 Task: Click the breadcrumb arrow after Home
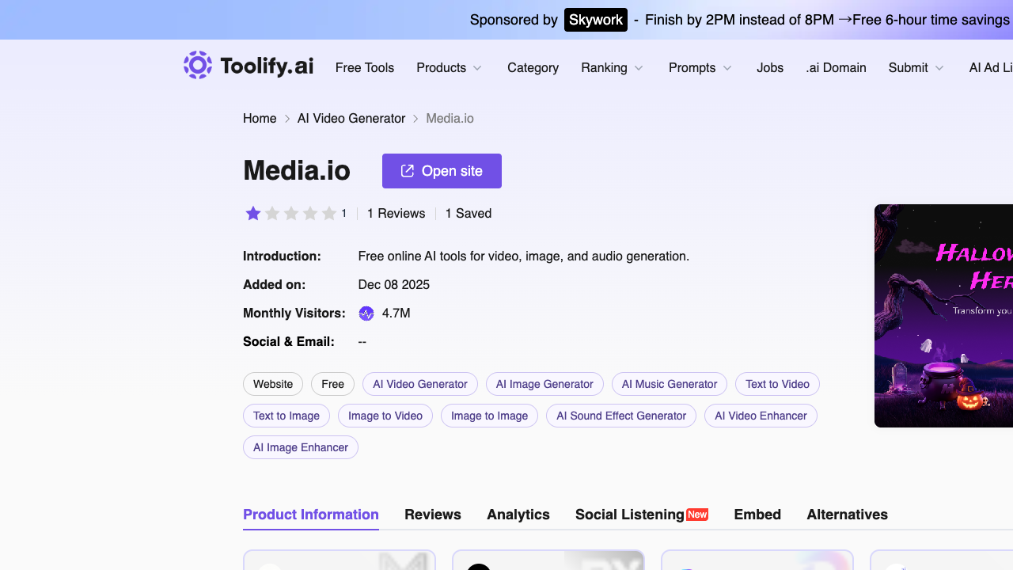coord(287,119)
